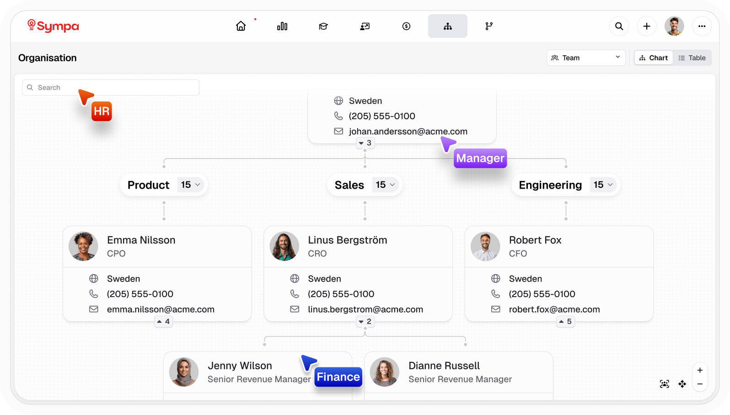
Task: Switch to the Table view
Action: pyautogui.click(x=692, y=58)
